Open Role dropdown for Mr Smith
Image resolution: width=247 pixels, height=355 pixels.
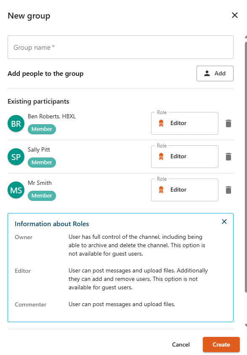185,190
